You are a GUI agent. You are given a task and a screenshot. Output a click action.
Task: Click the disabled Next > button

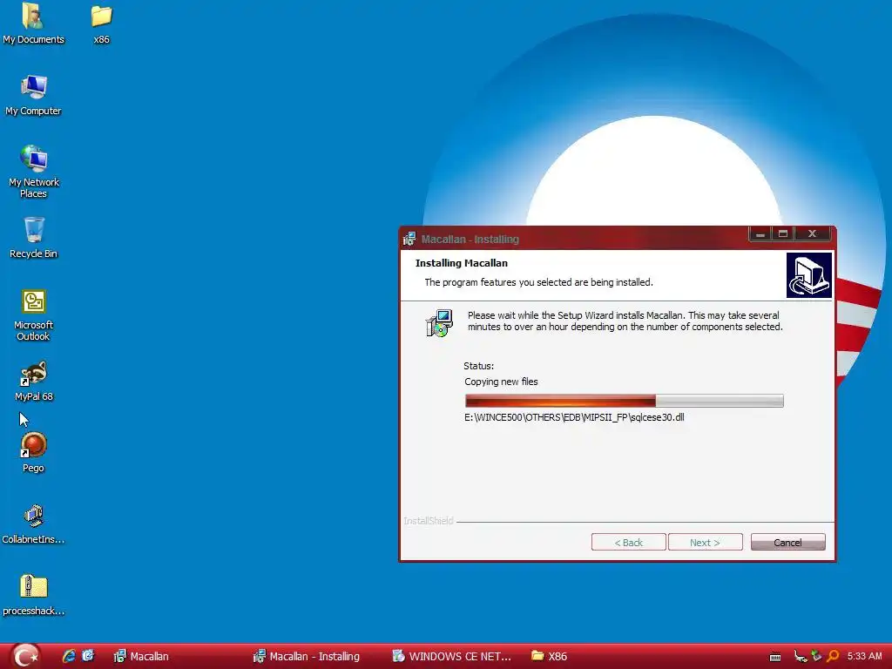pos(705,542)
